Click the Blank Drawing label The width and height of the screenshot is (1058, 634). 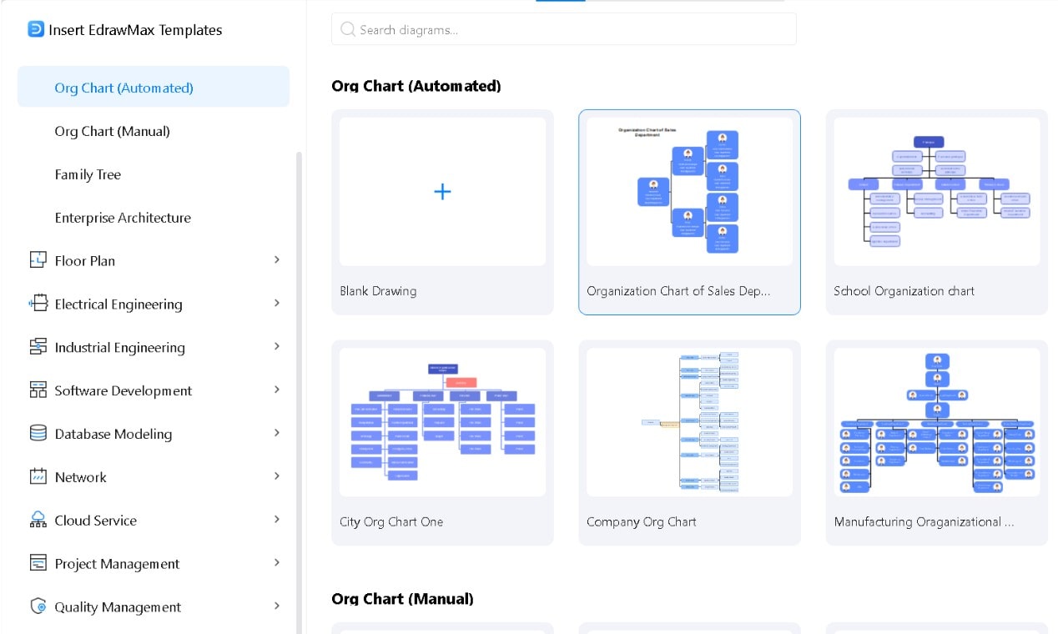click(378, 291)
